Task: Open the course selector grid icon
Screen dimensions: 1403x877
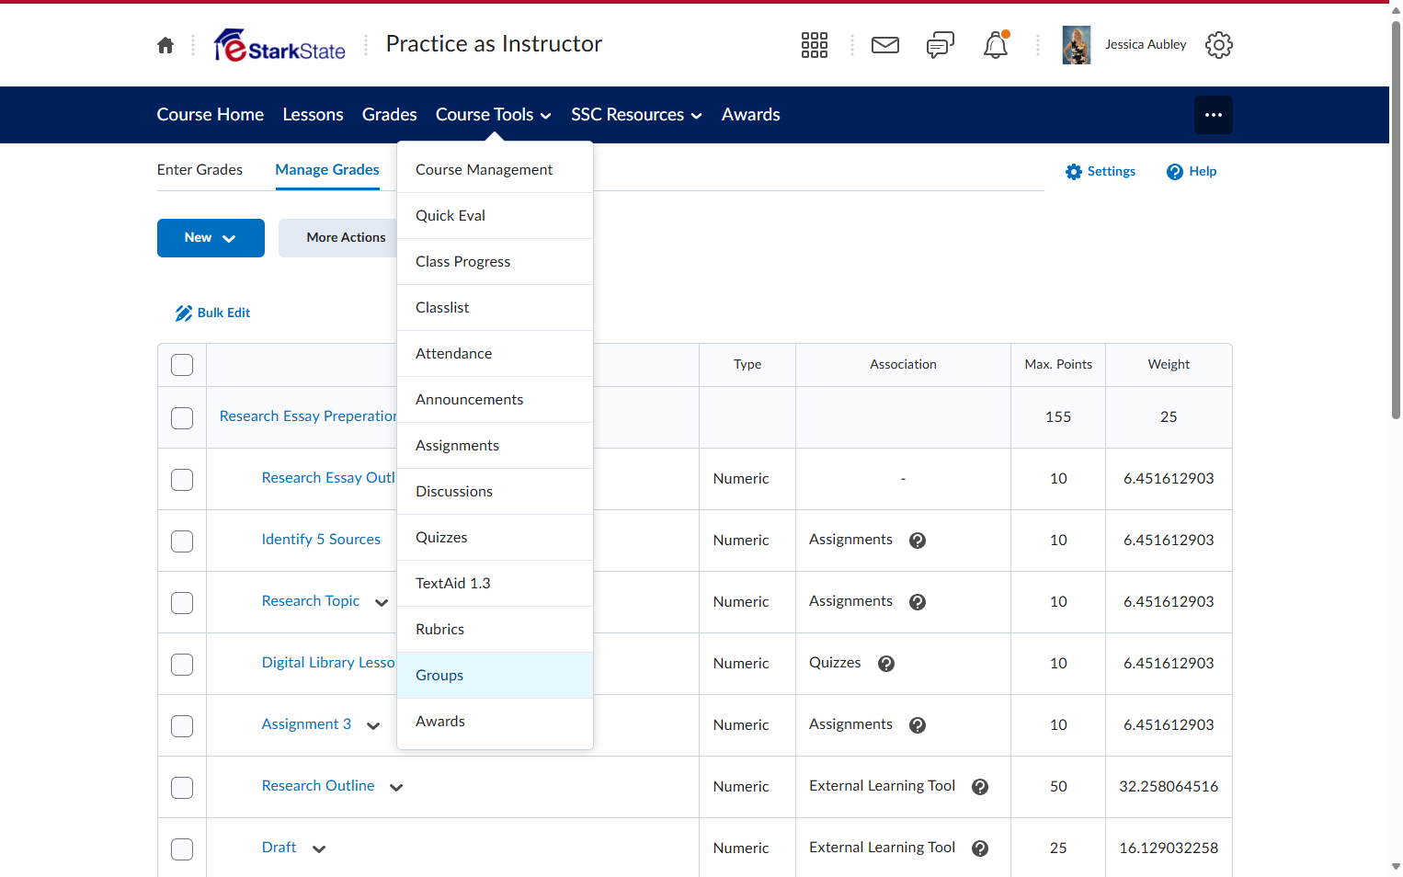Action: 815,45
